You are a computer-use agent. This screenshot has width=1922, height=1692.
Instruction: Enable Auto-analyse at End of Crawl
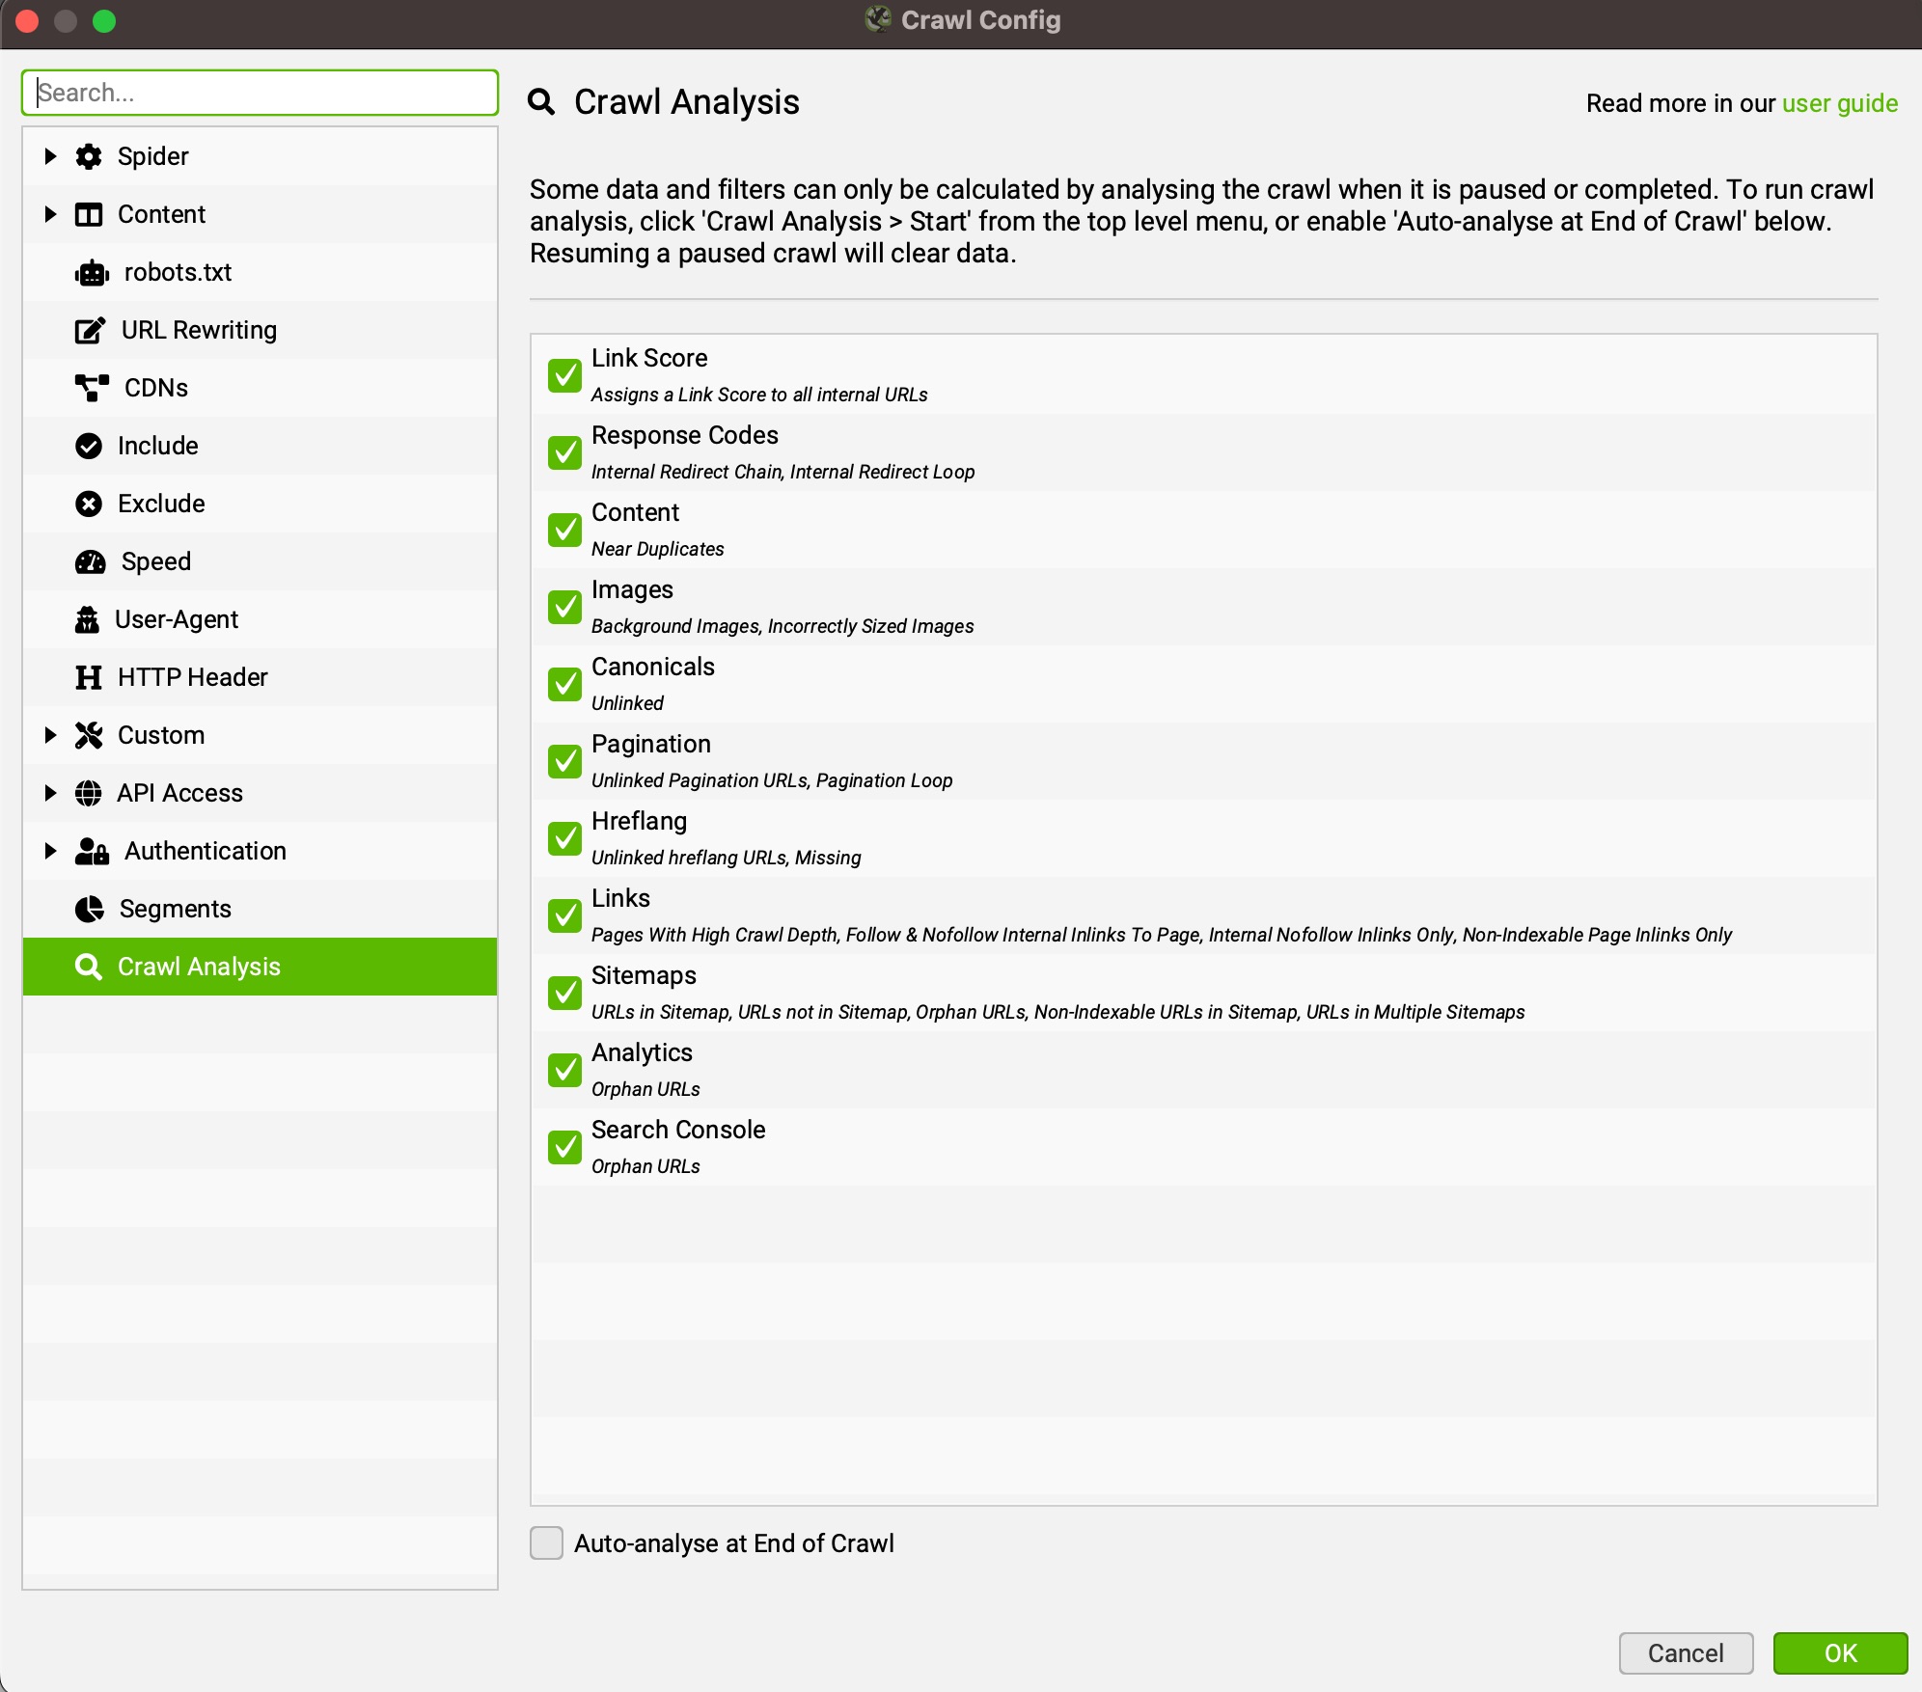pos(547,1542)
